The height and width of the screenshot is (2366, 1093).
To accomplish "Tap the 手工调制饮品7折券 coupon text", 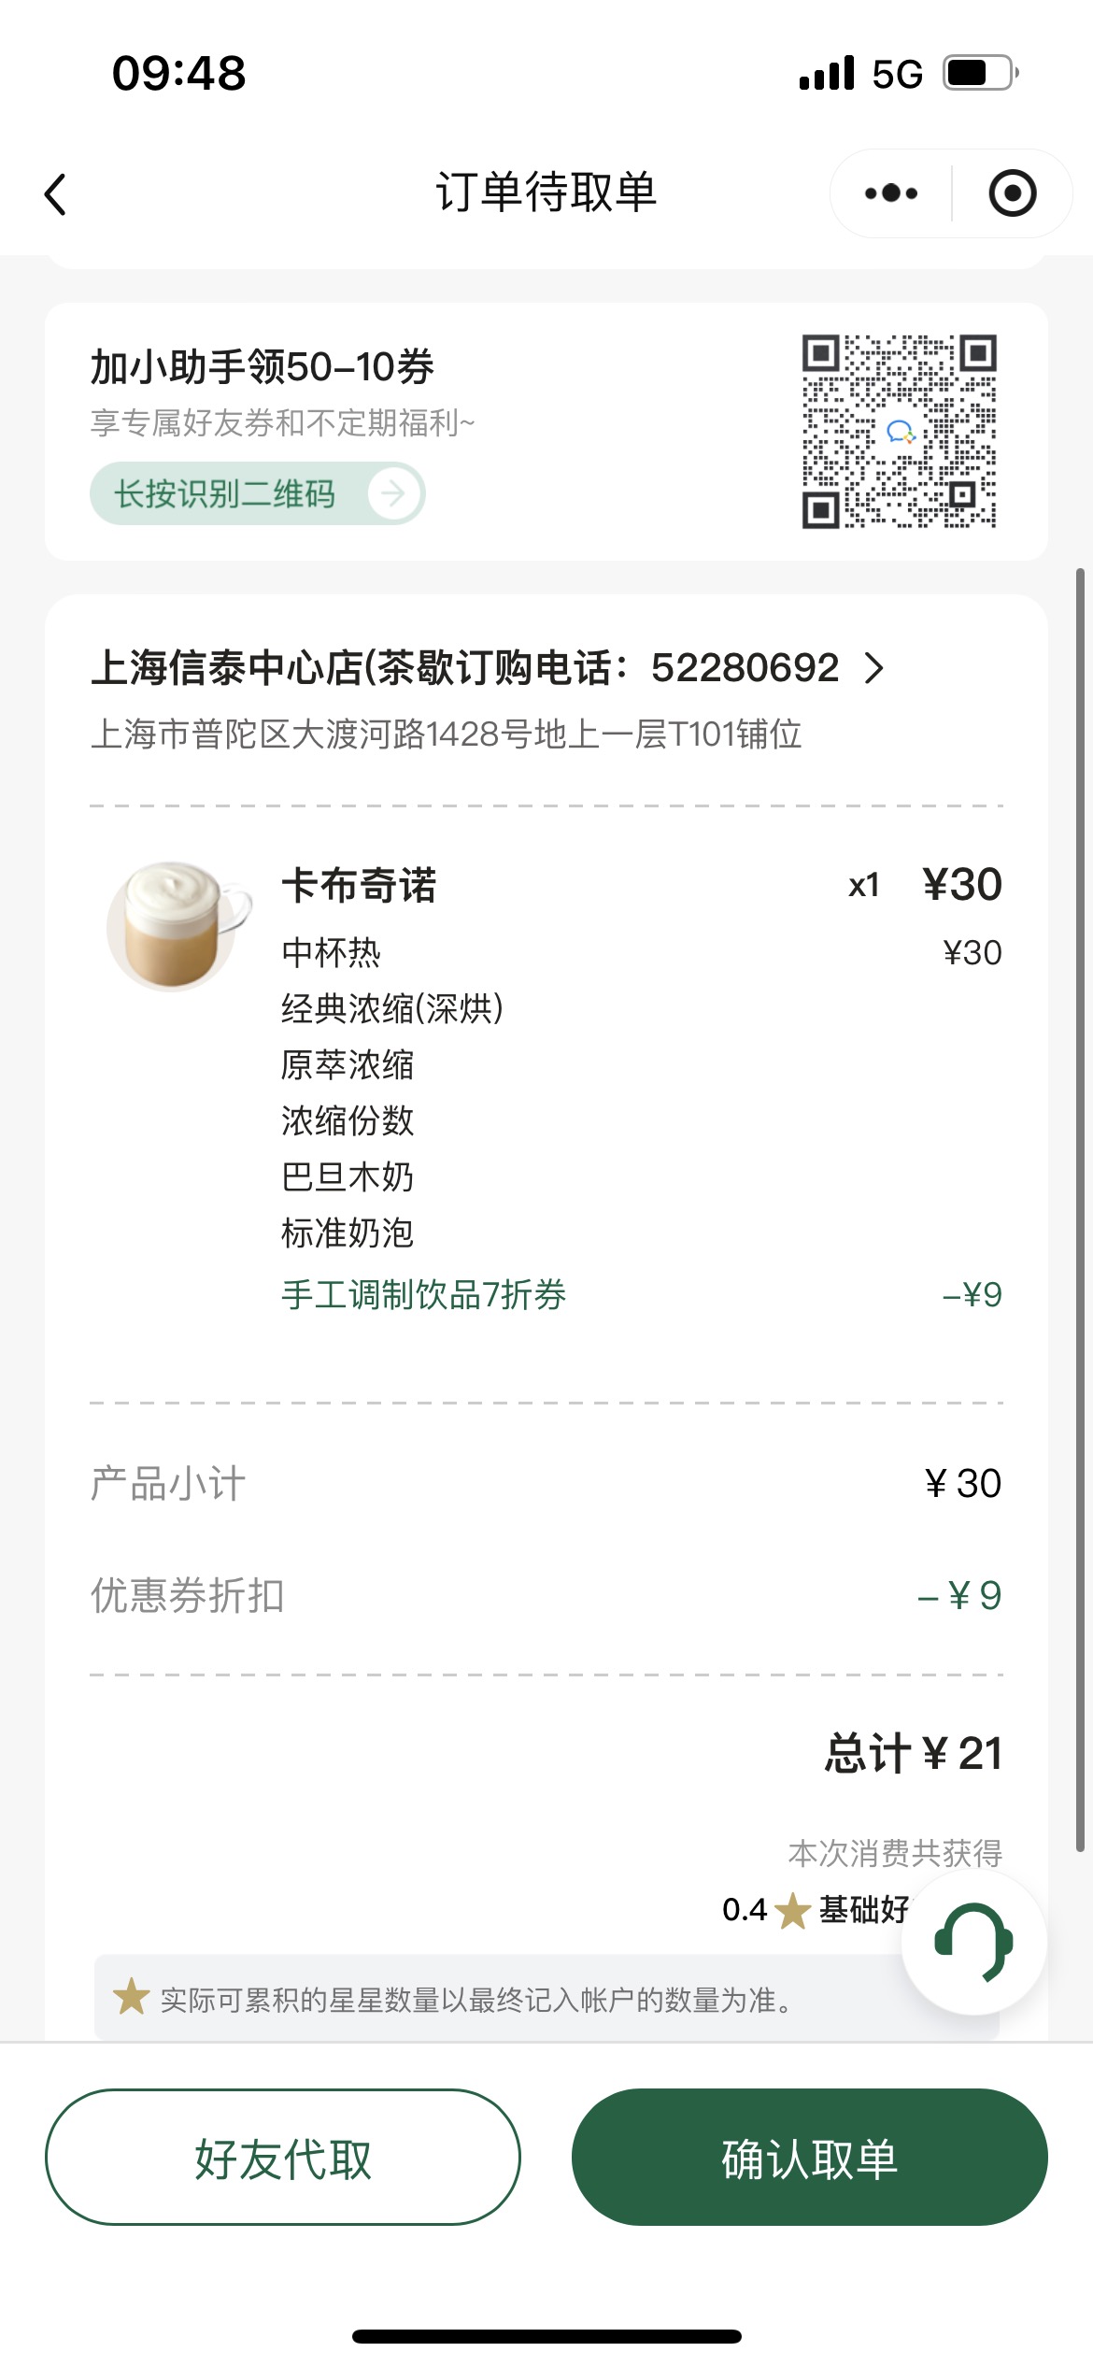I will coord(423,1295).
